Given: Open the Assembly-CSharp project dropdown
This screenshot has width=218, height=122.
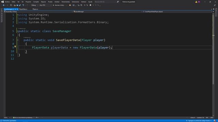Looking at the screenshot, I should (38, 12).
